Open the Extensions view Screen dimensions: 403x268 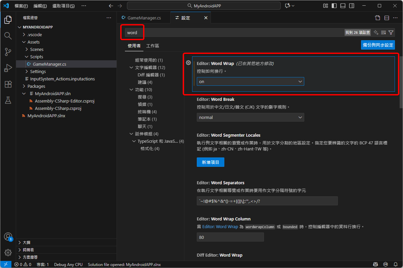click(8, 84)
